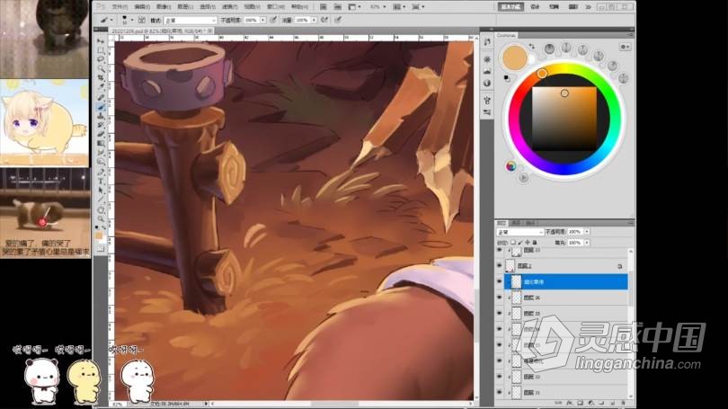Viewport: 728px width, 409px height.
Task: Toggle tablet pressure for brush size
Action: [339, 20]
